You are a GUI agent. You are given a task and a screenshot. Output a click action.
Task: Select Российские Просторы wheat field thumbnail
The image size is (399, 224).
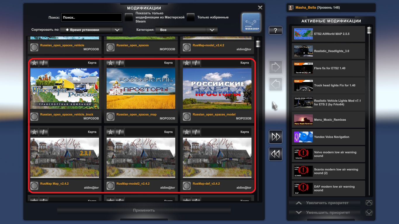[x=141, y=88]
